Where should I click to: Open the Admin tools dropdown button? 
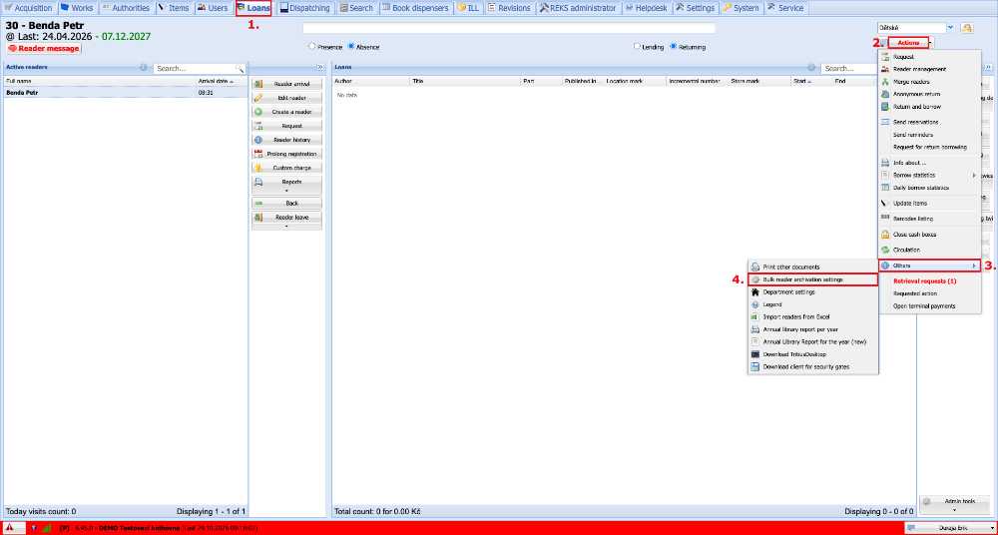coord(956,504)
